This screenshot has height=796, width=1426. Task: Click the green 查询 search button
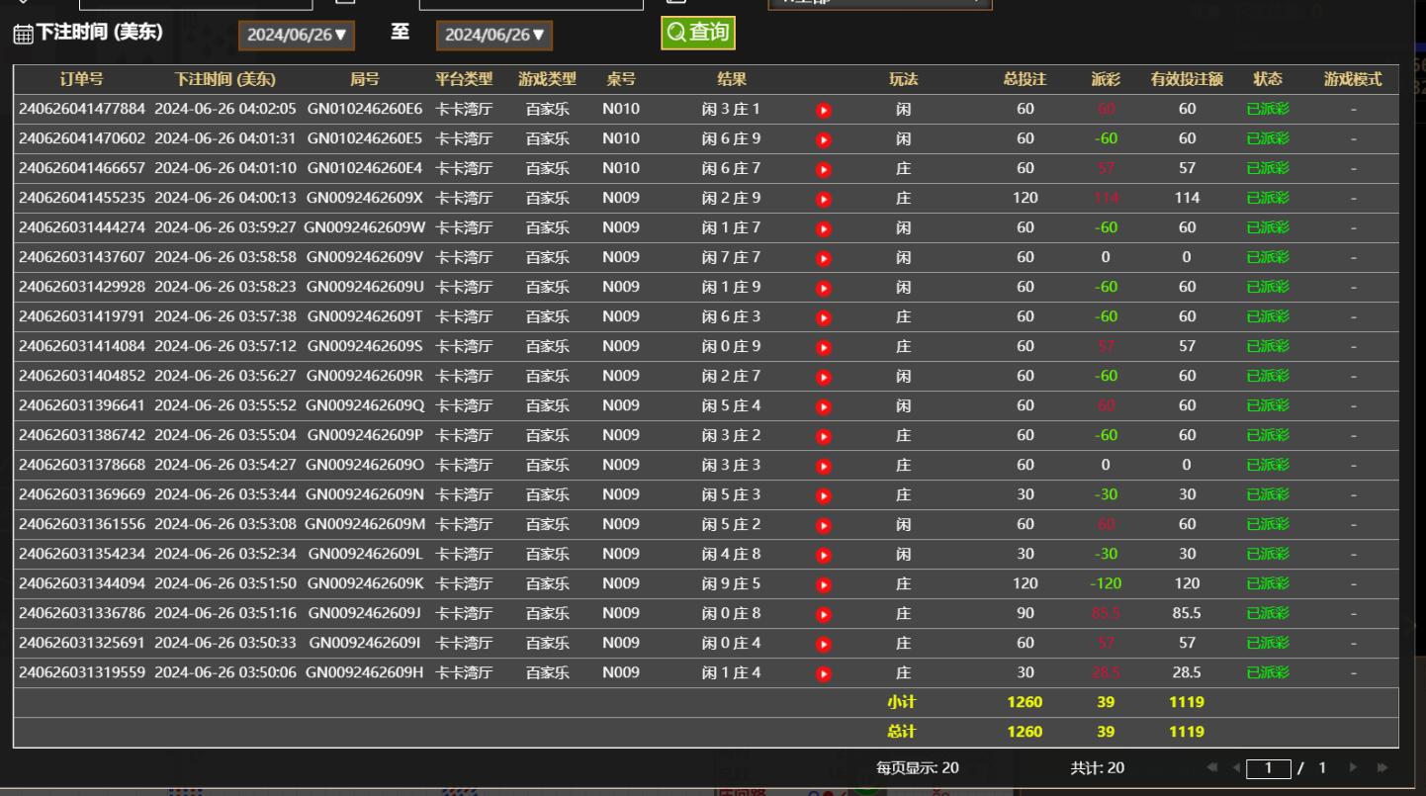[x=698, y=33]
